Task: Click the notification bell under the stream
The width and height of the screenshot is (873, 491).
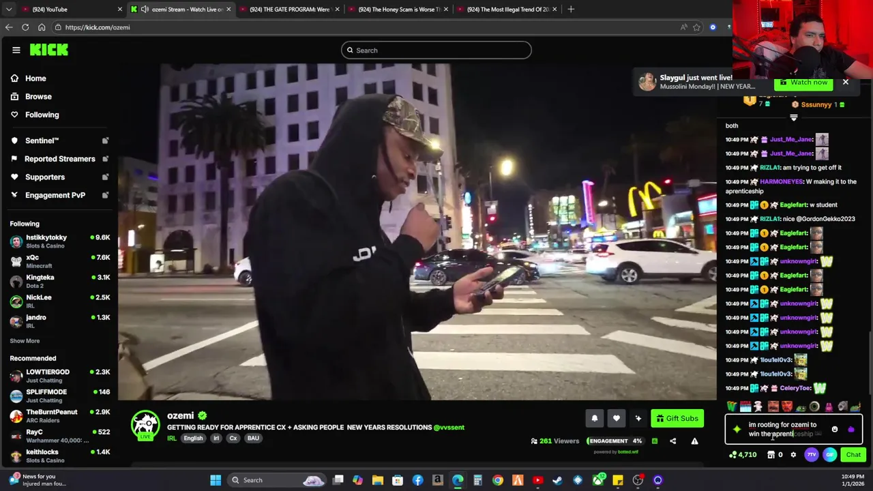Action: pyautogui.click(x=594, y=419)
